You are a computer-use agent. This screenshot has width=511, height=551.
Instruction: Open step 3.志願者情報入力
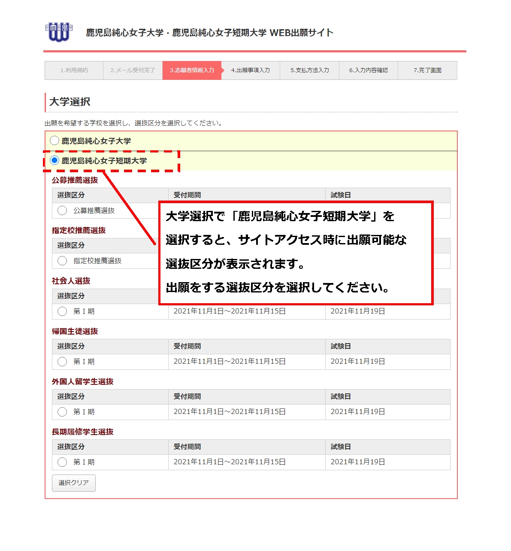tap(192, 70)
